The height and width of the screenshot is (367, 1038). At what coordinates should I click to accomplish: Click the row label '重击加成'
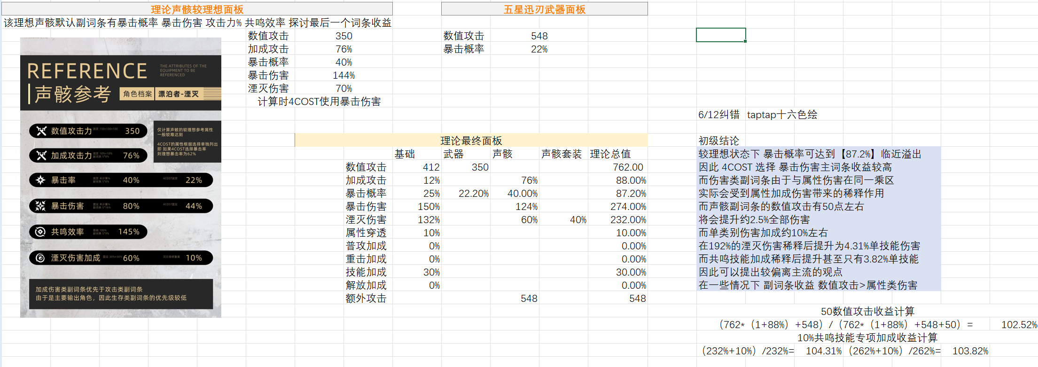click(x=366, y=259)
